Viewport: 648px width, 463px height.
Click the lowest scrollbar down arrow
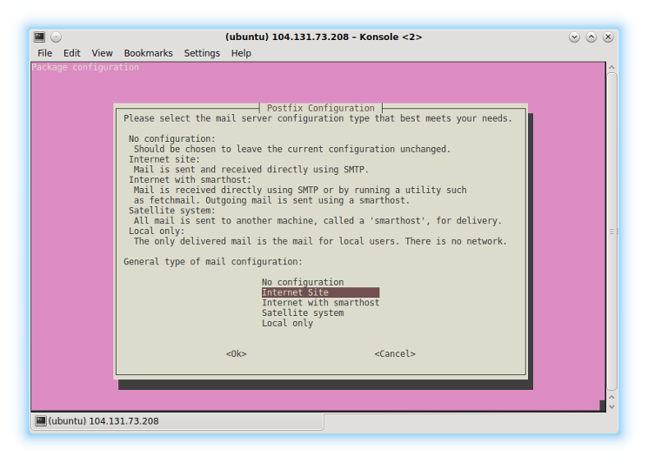[x=611, y=407]
